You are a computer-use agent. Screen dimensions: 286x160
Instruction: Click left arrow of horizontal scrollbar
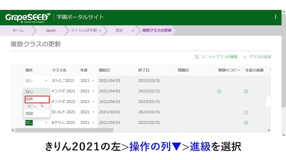click(13, 130)
